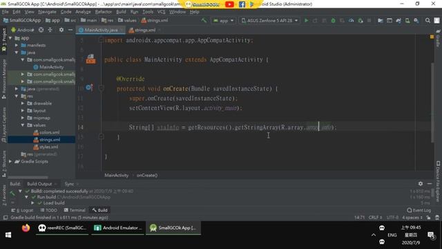This screenshot has width=442, height=249.
Task: Open the Analyze menu
Action: click(83, 12)
